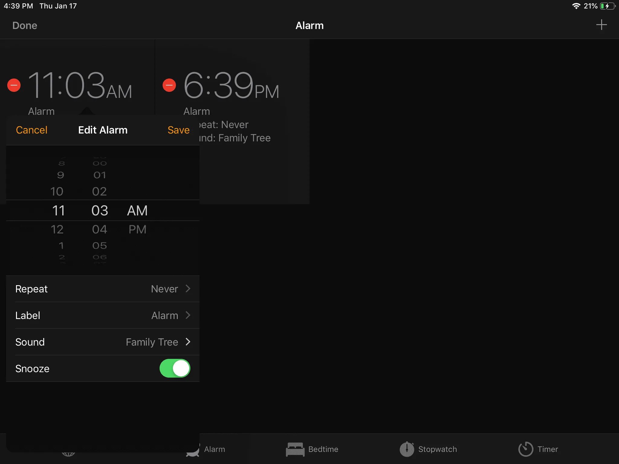Tap the Wi-Fi status icon
Image resolution: width=619 pixels, height=464 pixels.
[x=576, y=6]
